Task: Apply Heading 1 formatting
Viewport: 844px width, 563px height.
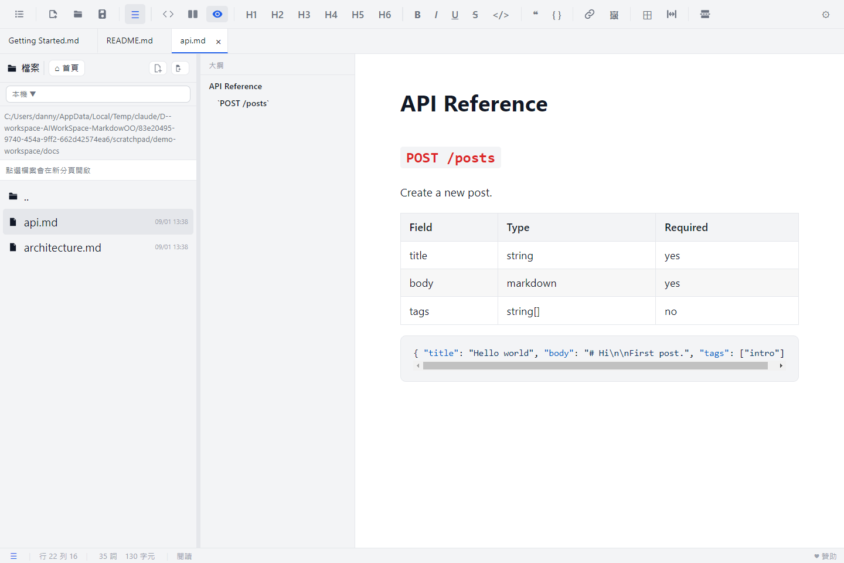Action: 251,15
